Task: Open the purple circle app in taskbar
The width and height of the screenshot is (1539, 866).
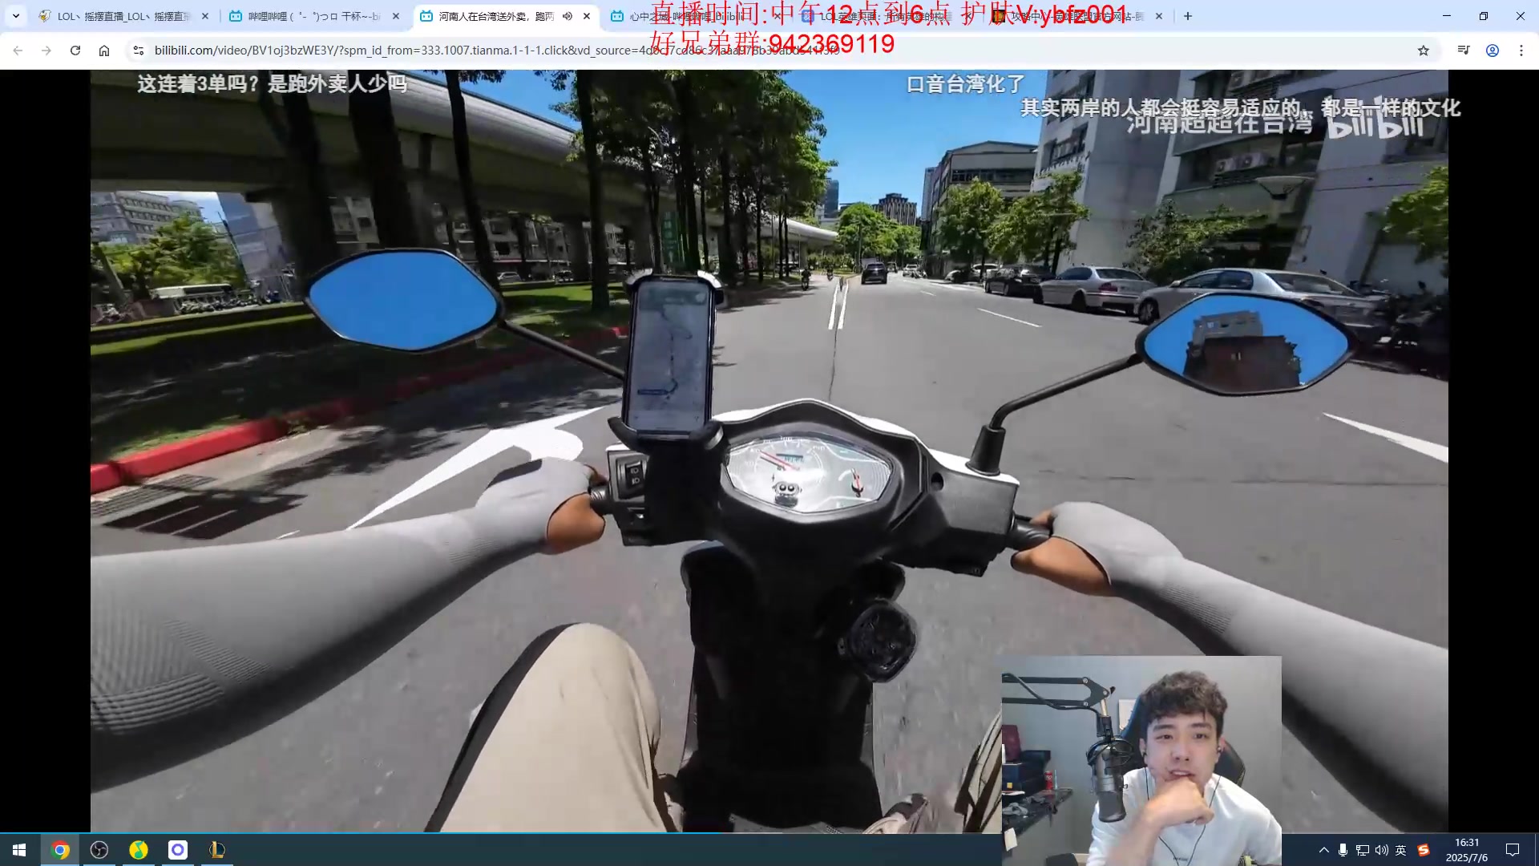Action: pyautogui.click(x=178, y=850)
